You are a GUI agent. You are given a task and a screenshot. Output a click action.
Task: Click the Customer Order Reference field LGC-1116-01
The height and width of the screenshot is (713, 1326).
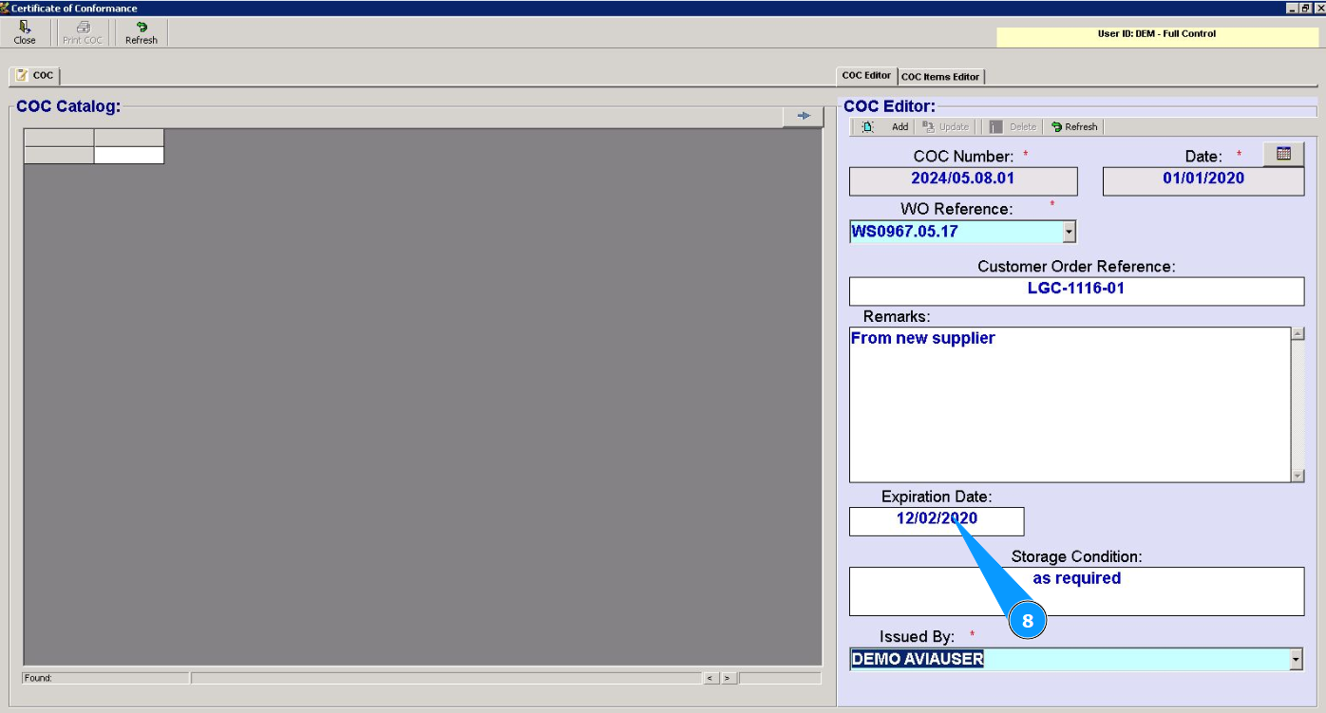pos(1076,291)
